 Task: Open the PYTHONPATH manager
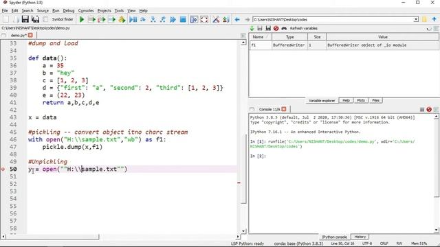(226, 19)
